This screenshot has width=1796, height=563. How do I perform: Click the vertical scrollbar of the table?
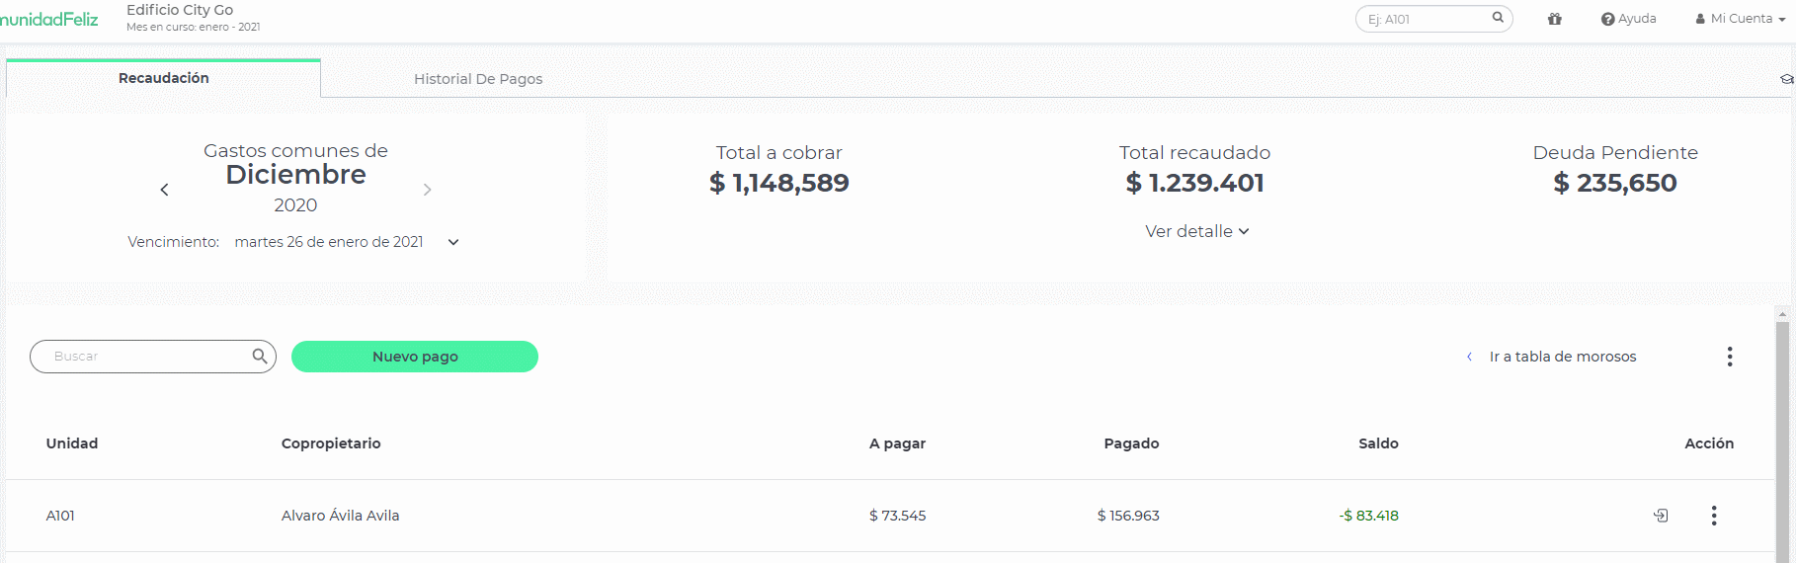coord(1782,435)
